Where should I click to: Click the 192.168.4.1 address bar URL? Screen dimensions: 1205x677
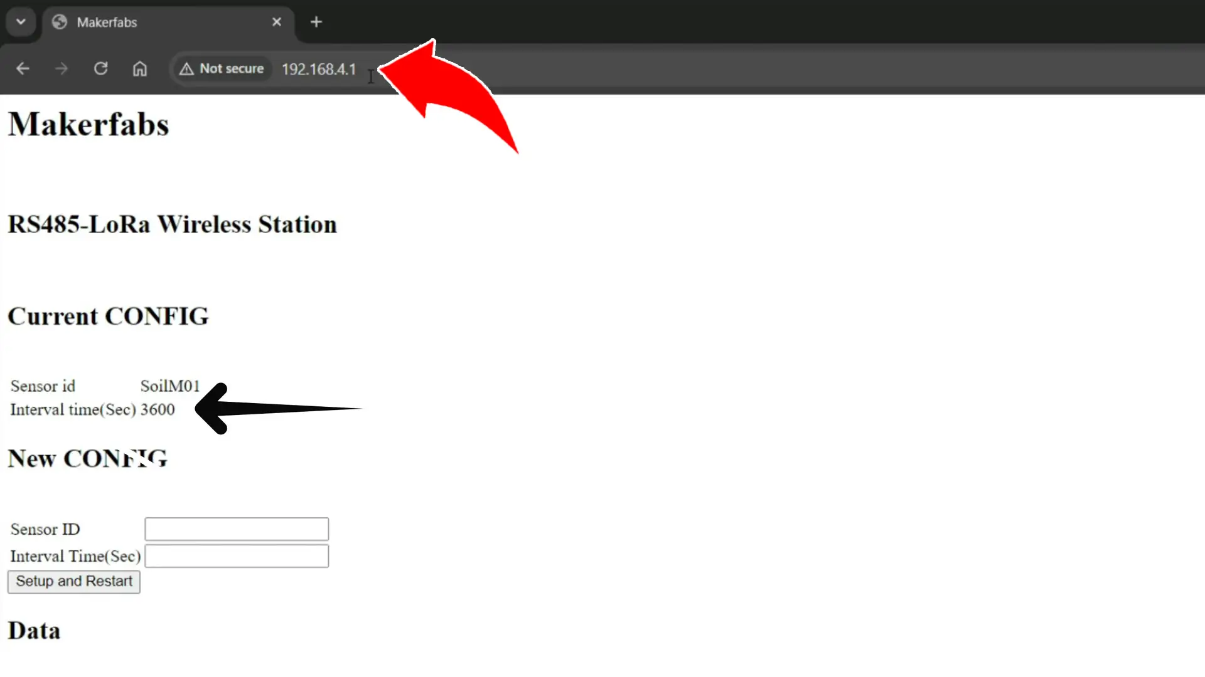(319, 69)
